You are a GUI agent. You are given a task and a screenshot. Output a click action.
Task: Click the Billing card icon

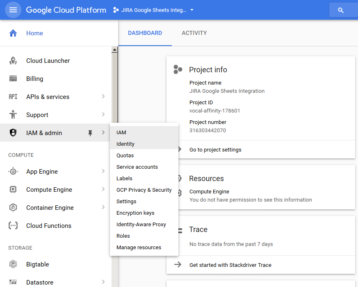(x=13, y=79)
